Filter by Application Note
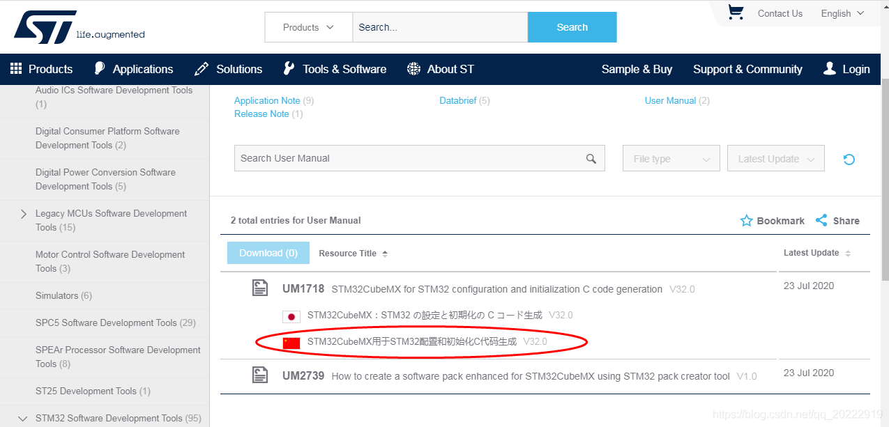 pyautogui.click(x=267, y=100)
